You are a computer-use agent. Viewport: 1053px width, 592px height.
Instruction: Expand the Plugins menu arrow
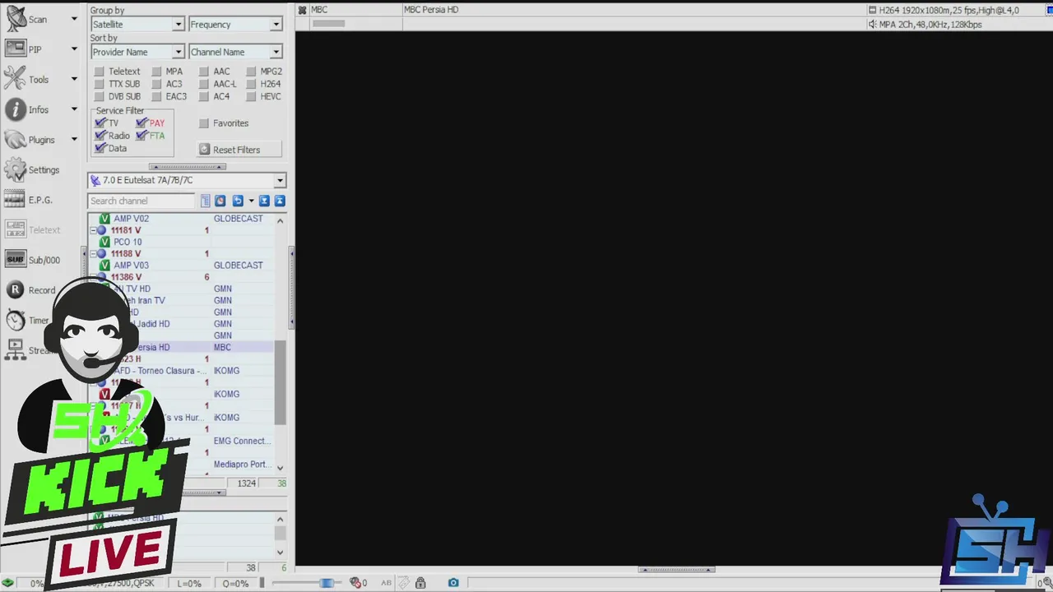coord(73,140)
